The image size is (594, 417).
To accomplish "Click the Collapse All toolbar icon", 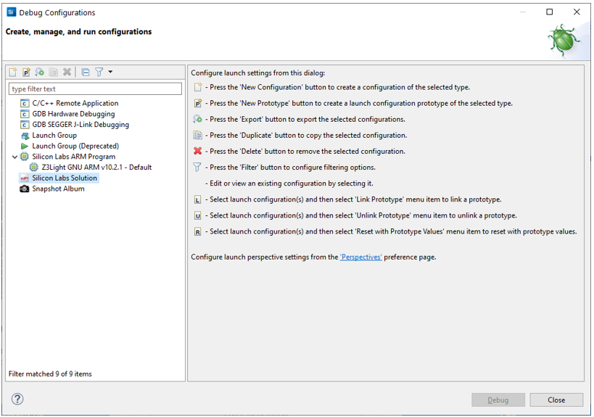I will click(86, 72).
